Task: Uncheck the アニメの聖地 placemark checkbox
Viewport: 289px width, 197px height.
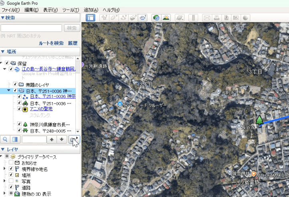Action: (19, 109)
